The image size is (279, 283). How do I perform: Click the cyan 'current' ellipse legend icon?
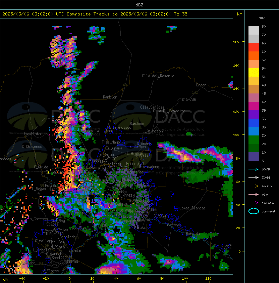254,211
